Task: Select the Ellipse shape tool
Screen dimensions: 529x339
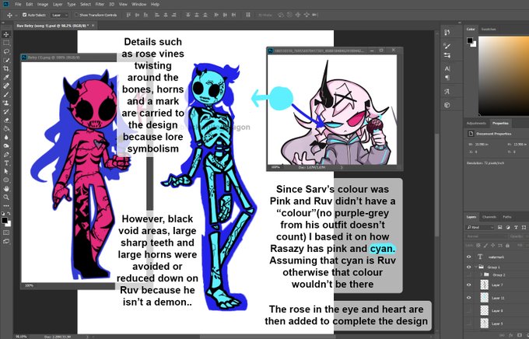Action: pos(6,180)
